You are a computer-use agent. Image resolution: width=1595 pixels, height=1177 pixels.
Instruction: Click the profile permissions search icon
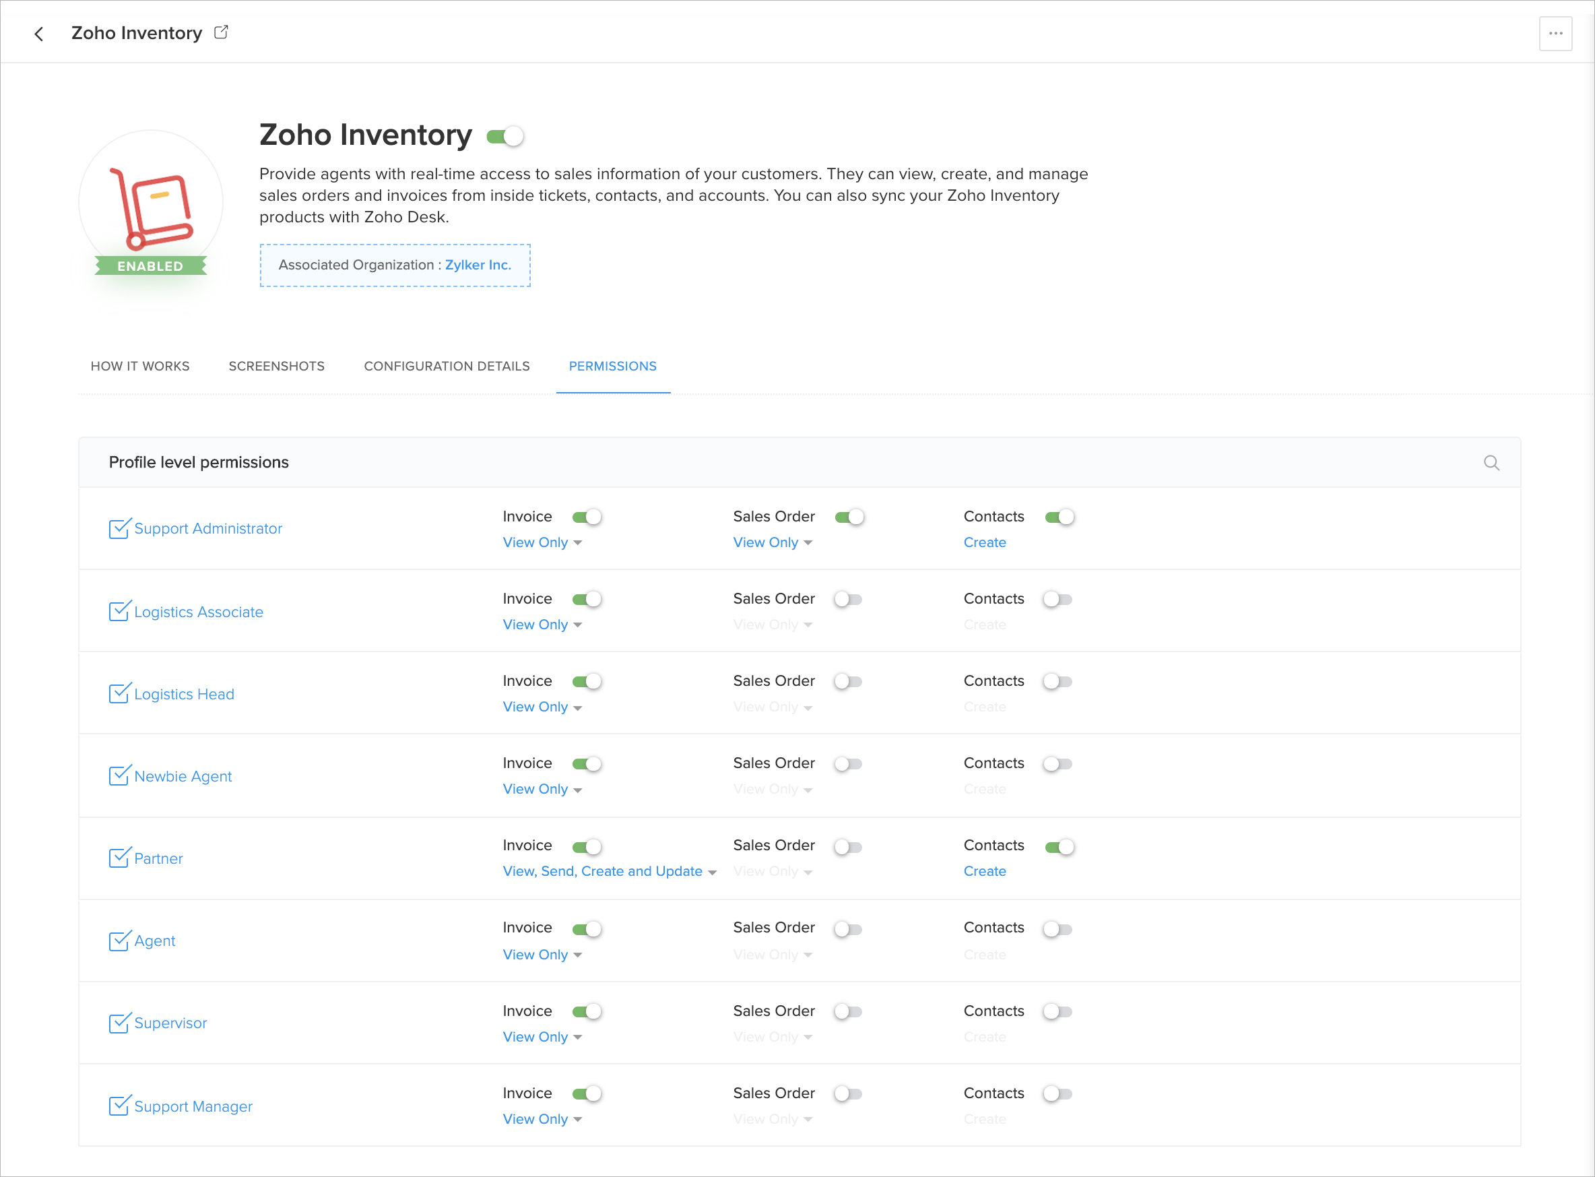click(x=1491, y=463)
